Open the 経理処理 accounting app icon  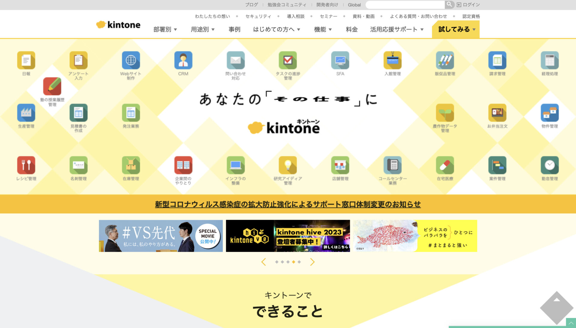549,60
